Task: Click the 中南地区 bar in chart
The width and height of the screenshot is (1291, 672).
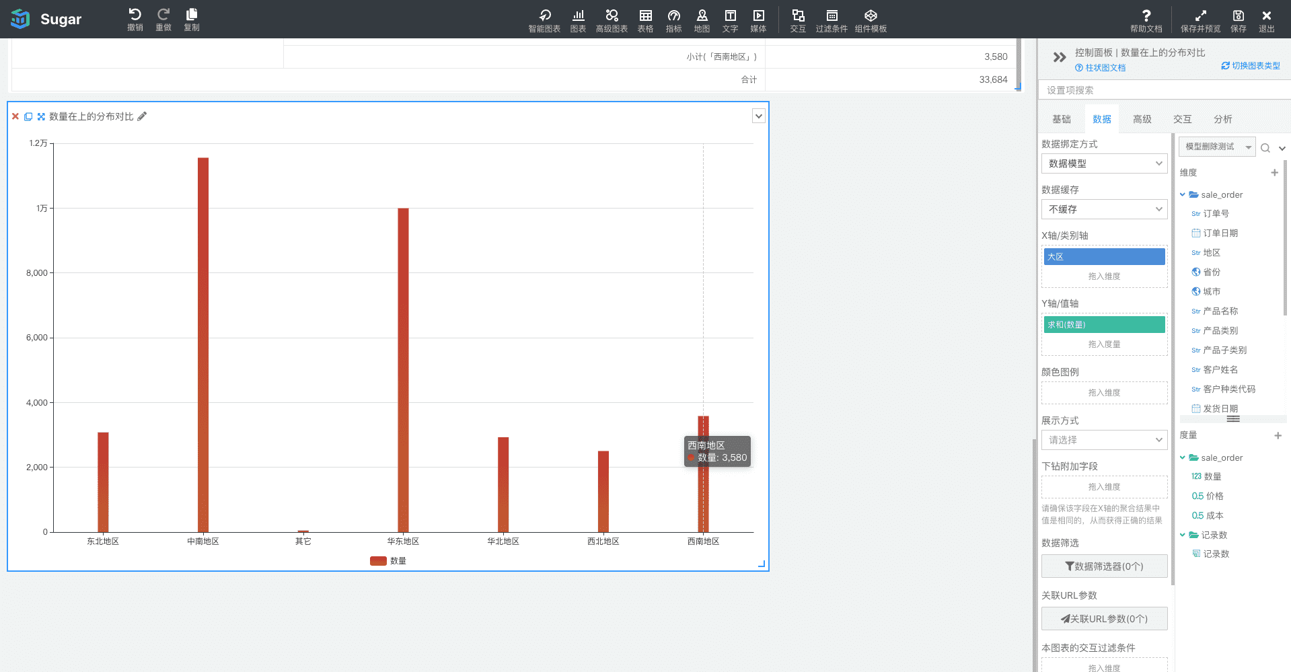Action: pyautogui.click(x=203, y=345)
